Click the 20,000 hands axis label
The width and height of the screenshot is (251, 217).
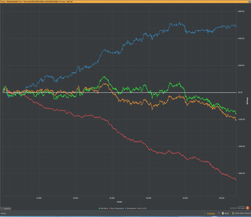click(75, 198)
